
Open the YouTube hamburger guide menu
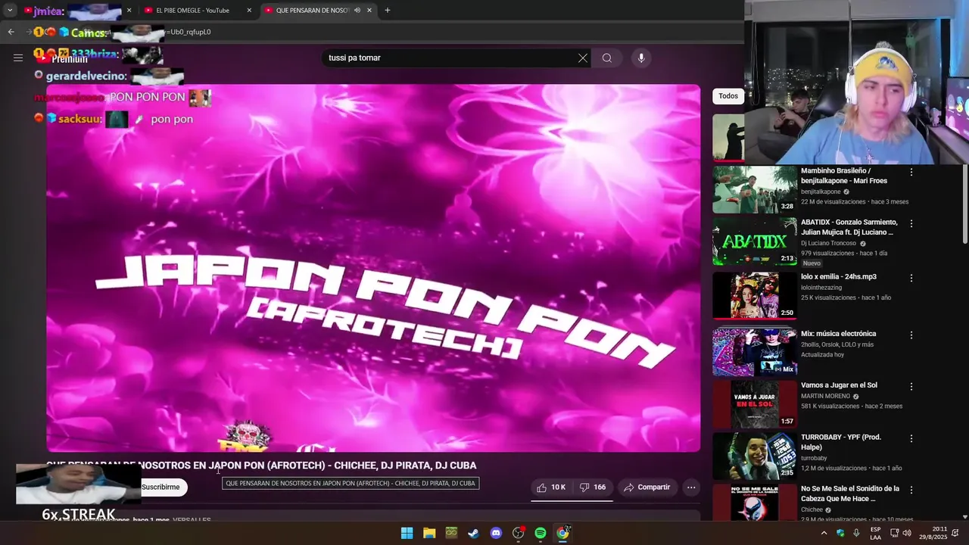pos(18,58)
